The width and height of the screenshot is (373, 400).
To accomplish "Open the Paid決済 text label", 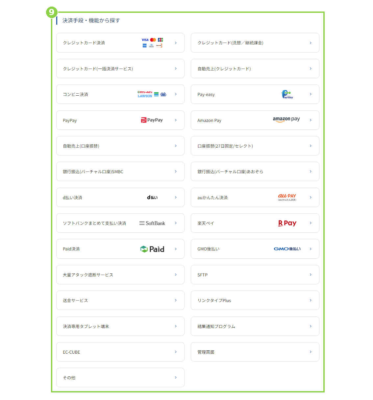I will point(71,249).
